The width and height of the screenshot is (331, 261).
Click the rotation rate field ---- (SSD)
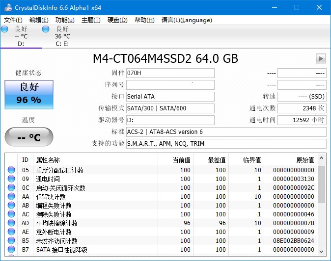(x=302, y=97)
